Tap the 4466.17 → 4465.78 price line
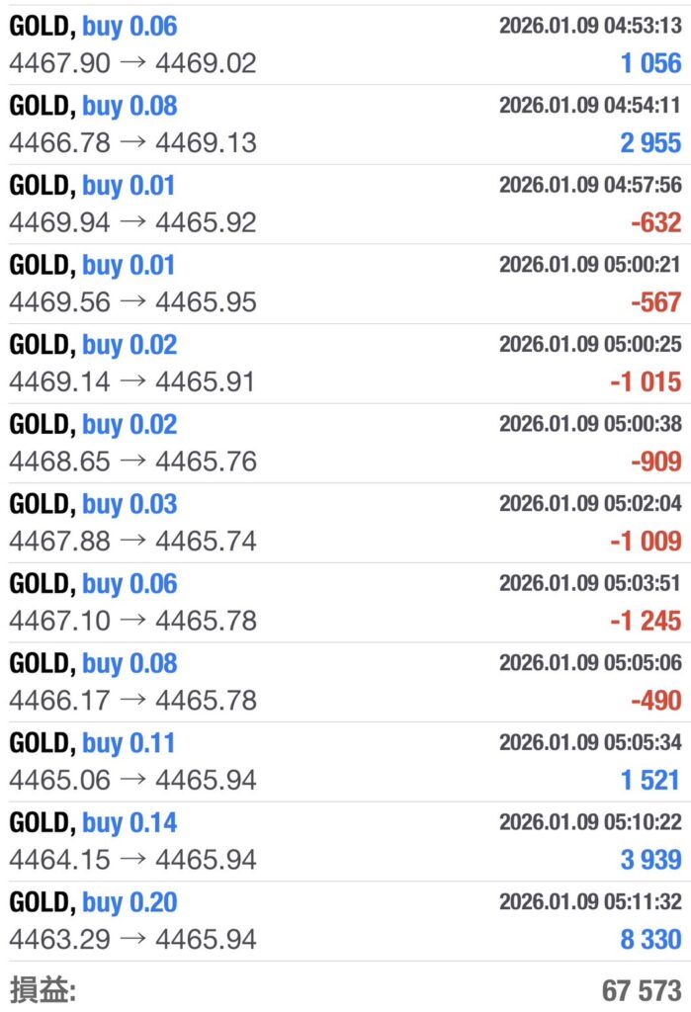Screen dimensions: 691x1012 point(132,701)
